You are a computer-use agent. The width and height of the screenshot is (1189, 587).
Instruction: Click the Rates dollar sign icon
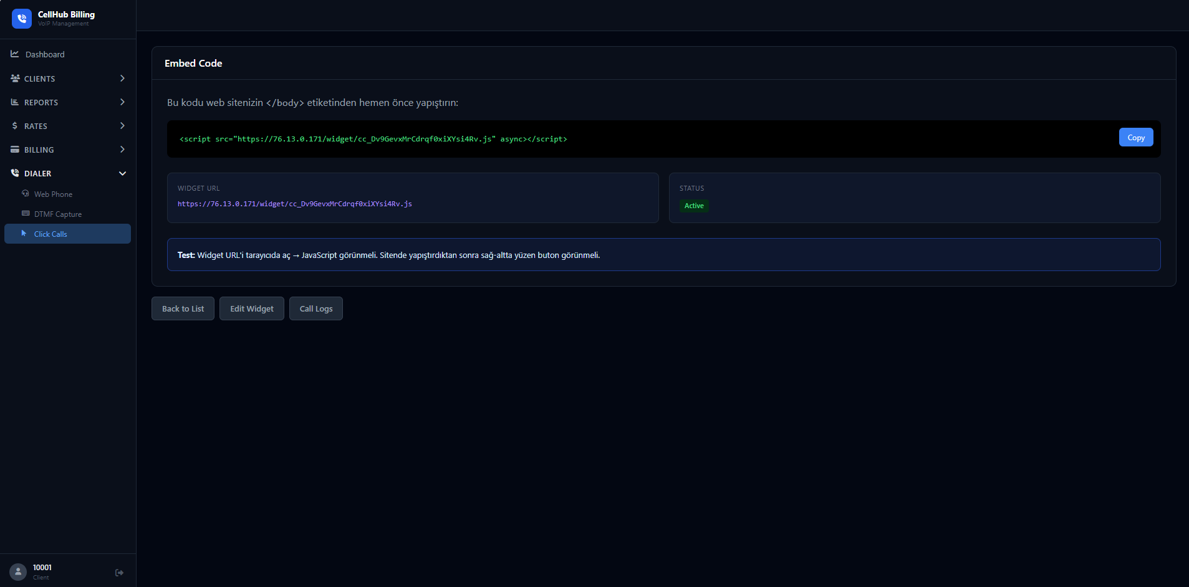click(x=15, y=126)
